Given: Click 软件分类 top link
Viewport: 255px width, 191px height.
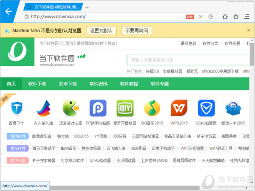Looking at the screenshot, I should click(210, 43).
